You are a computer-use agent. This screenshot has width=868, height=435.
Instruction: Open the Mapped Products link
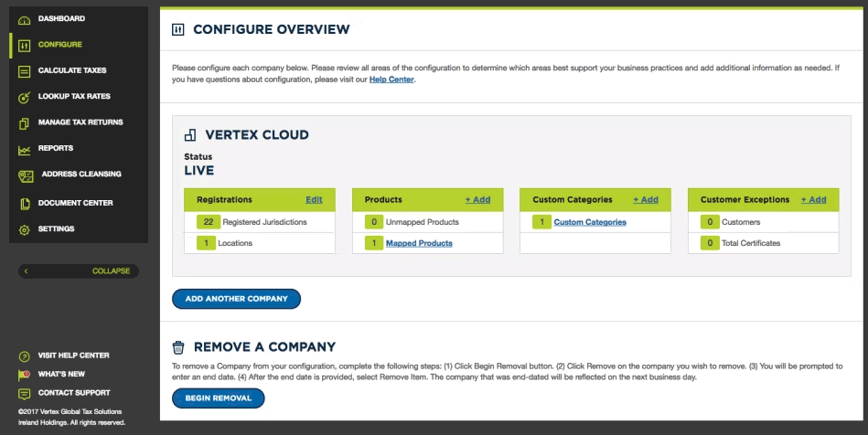click(419, 243)
